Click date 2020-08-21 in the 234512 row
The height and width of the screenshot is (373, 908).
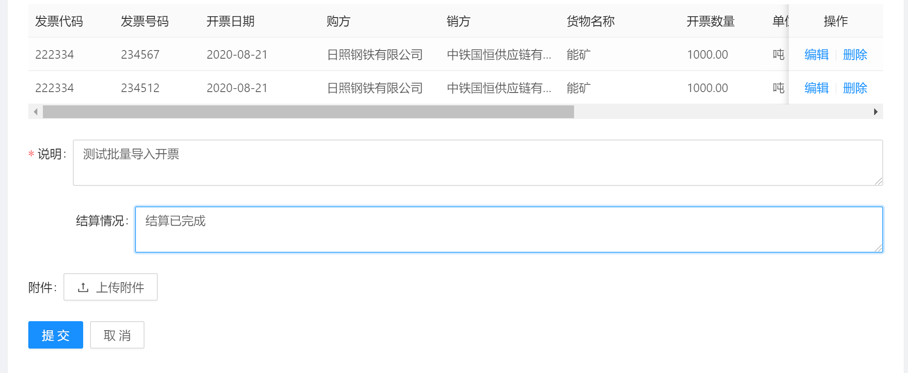pyautogui.click(x=237, y=88)
